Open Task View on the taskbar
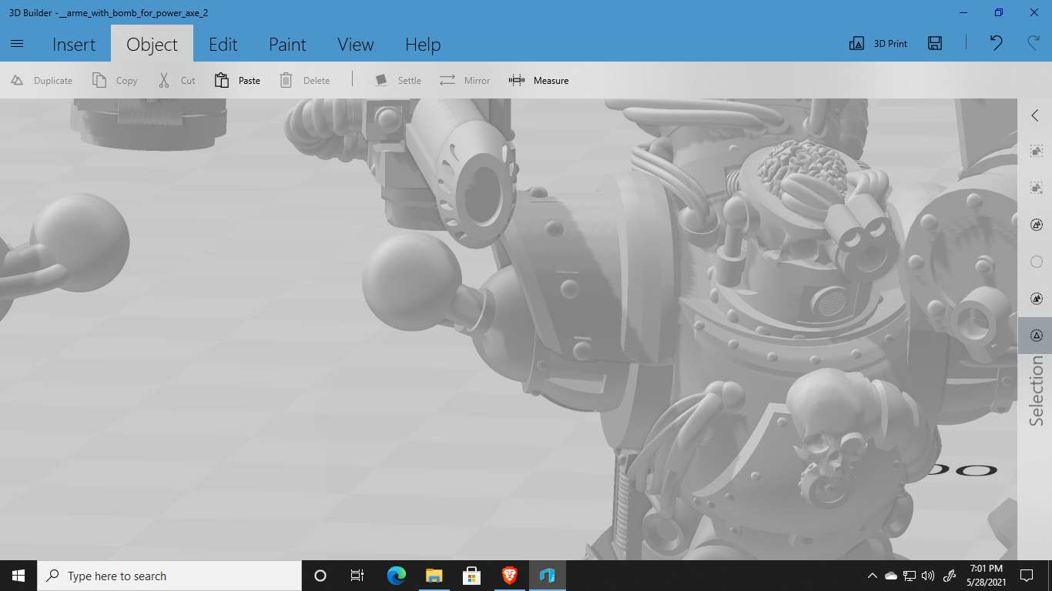Viewport: 1052px width, 591px height. (357, 576)
